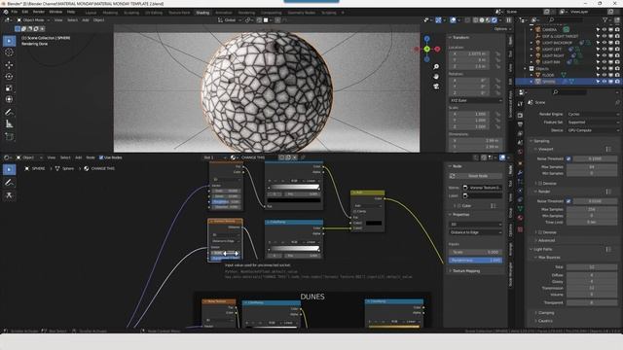Click the zoom magnifier viewport gizmo
This screenshot has width=623, height=350.
[436, 67]
